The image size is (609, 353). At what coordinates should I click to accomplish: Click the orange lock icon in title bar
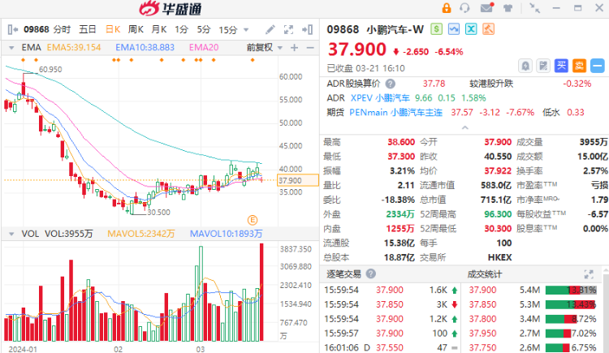coord(447,8)
